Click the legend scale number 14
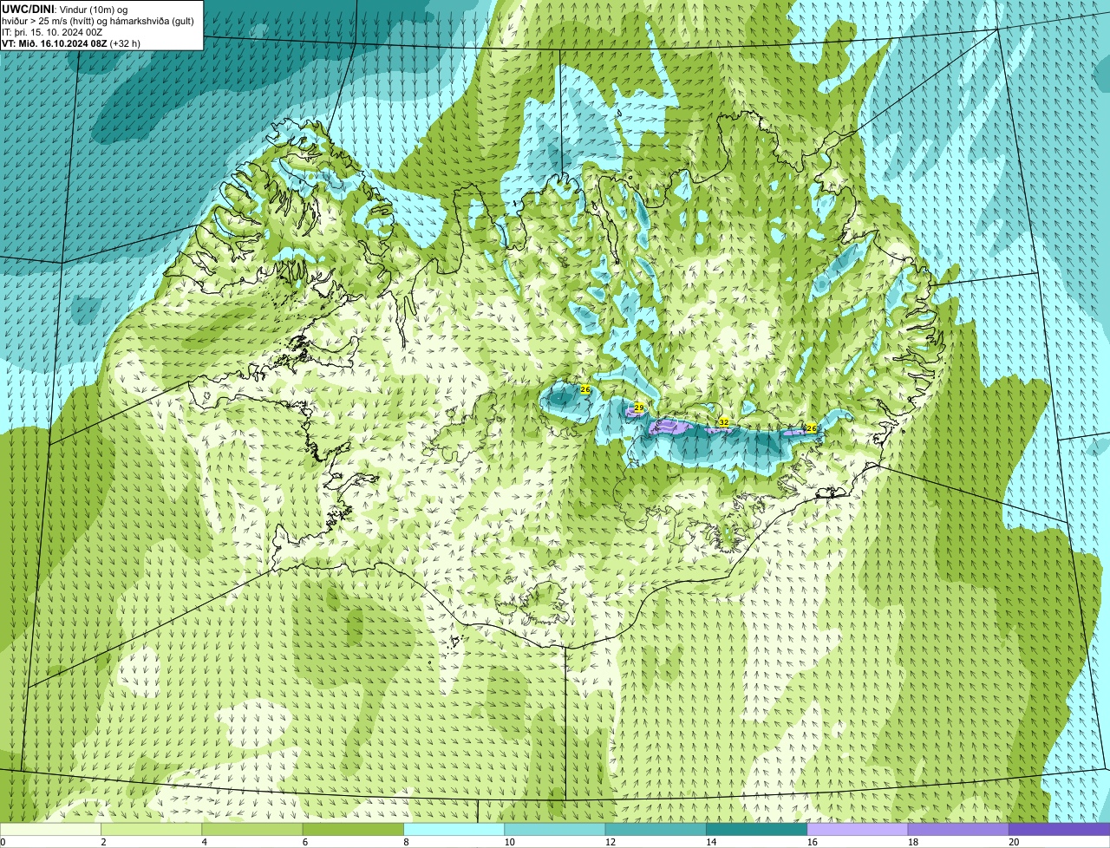 click(710, 841)
